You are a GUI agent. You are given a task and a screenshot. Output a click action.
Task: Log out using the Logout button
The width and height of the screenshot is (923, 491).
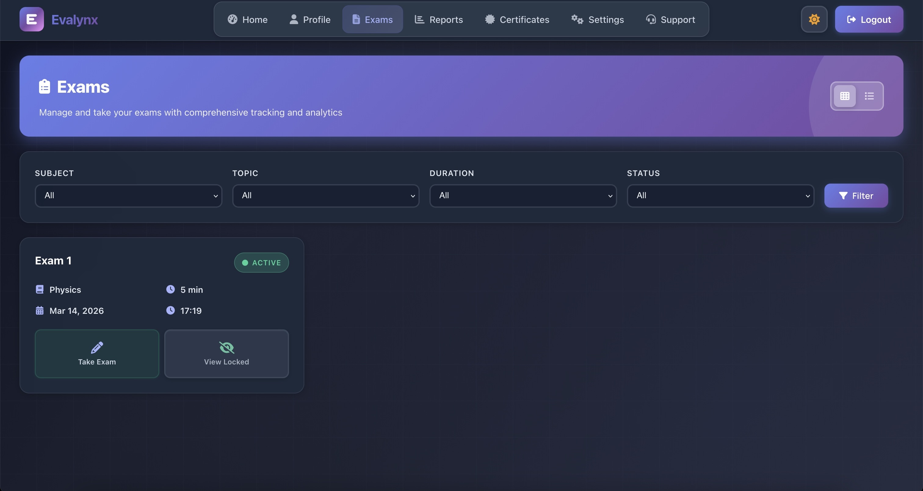[x=869, y=19]
